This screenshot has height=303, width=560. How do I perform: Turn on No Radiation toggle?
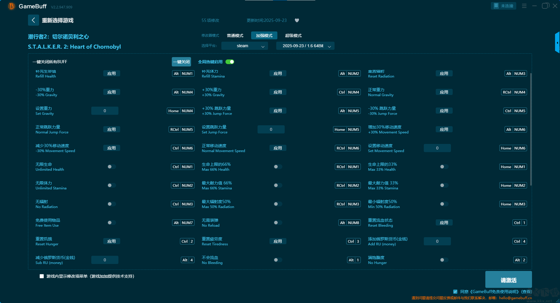click(x=111, y=204)
